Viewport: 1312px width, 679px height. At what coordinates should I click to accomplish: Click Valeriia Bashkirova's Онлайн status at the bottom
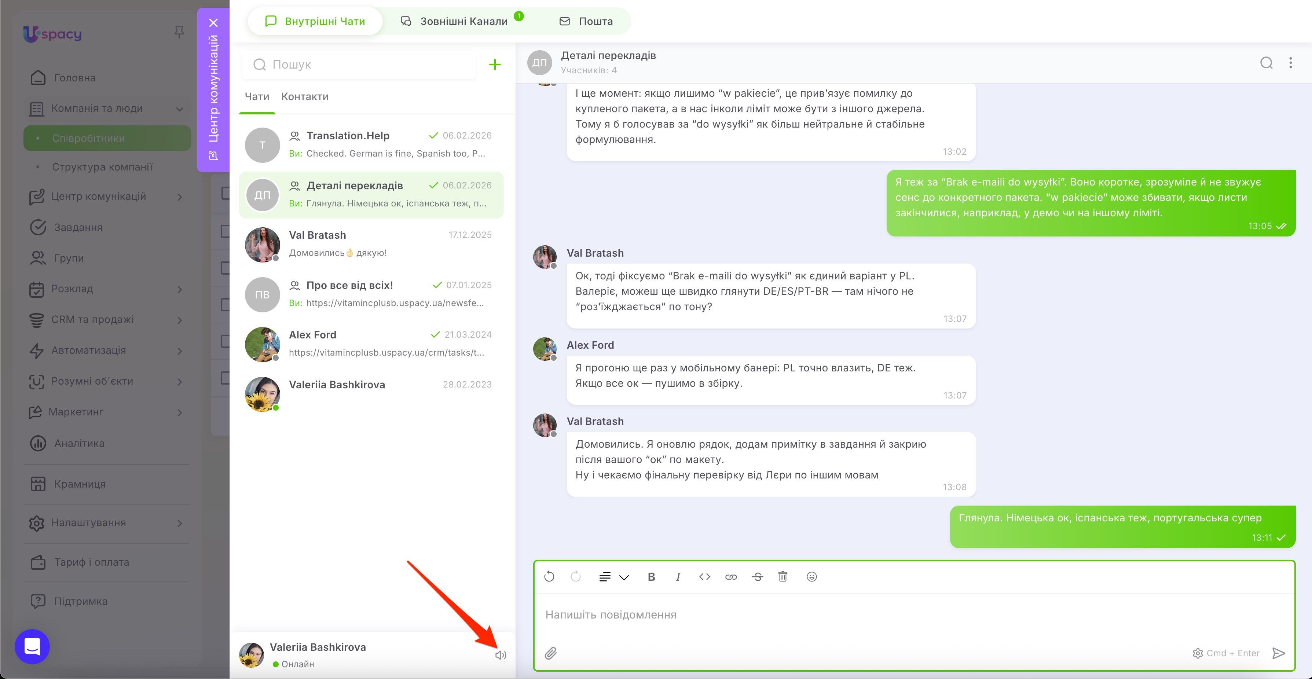(293, 664)
